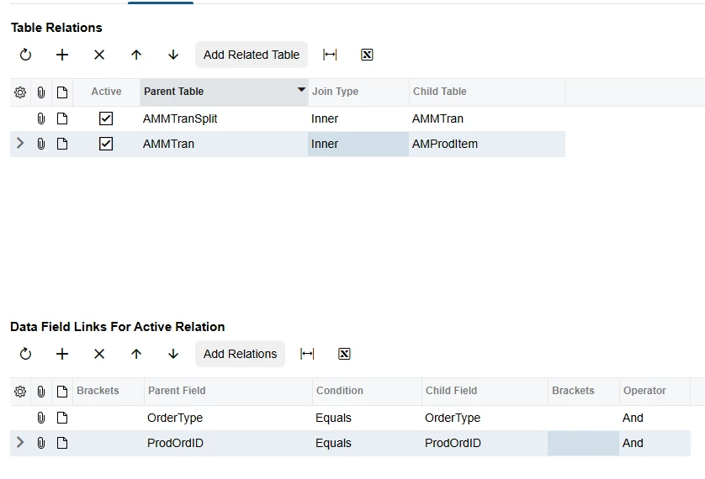705x479 pixels.
Task: Export Data Field Links to Excel
Action: pyautogui.click(x=344, y=354)
